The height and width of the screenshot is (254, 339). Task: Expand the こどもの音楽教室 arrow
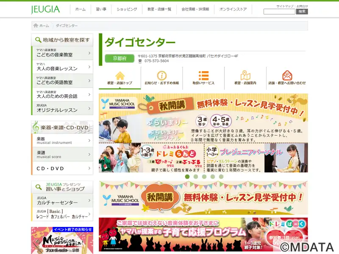click(89, 53)
